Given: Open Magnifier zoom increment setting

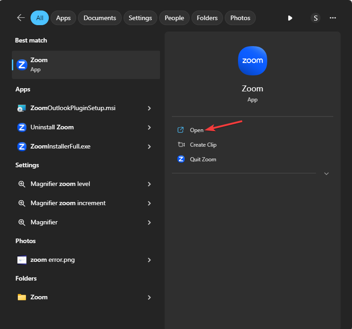Looking at the screenshot, I should tap(86, 203).
